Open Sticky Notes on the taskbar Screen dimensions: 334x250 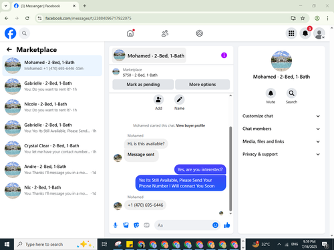(130, 244)
